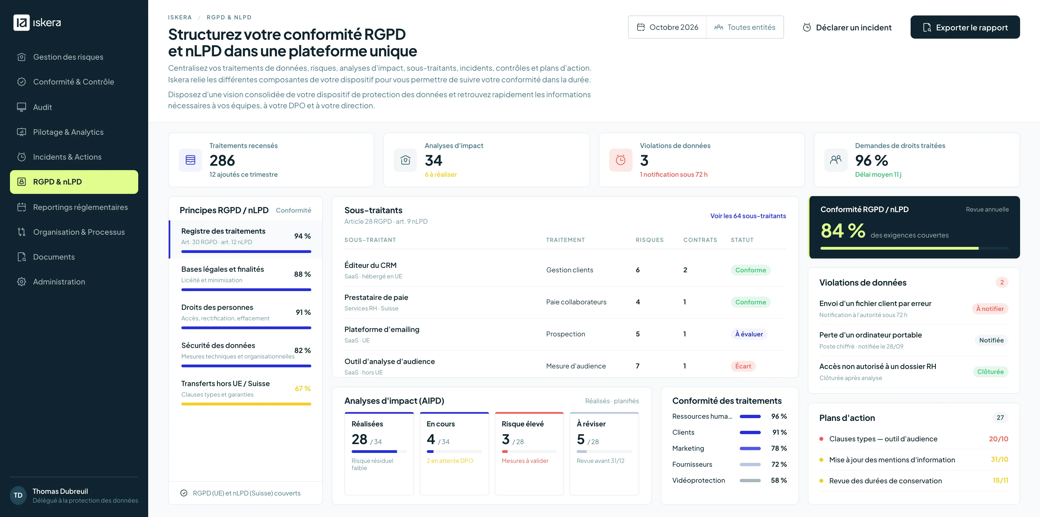The height and width of the screenshot is (517, 1040).
Task: Open the Toutes entités filter
Action: click(x=745, y=27)
